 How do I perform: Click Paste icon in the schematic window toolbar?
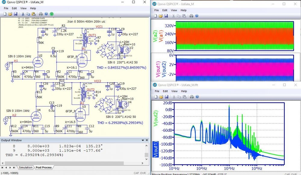coord(33,14)
